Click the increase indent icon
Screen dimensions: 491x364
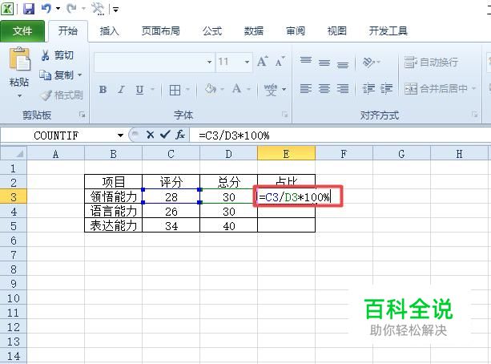(386, 89)
